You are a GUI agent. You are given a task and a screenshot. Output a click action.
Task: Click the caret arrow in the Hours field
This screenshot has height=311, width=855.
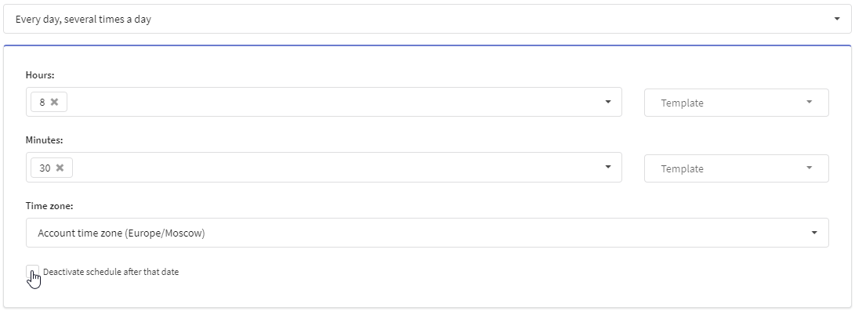tap(608, 102)
